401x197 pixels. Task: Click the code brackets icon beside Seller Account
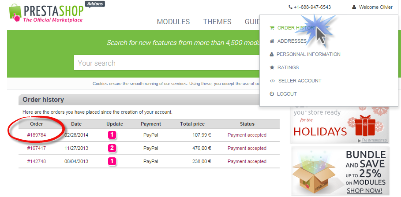click(x=272, y=81)
